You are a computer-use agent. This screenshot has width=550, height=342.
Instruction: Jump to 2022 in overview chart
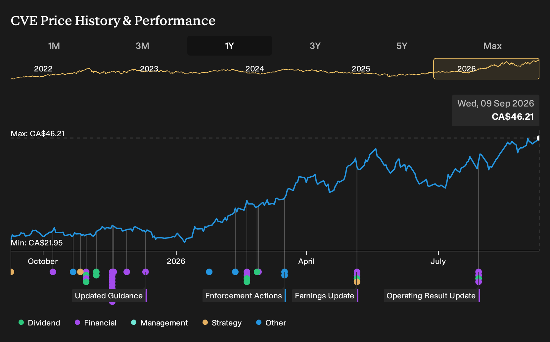[x=43, y=69]
